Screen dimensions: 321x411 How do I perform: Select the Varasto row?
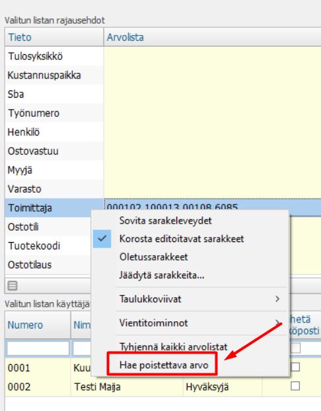(54, 189)
